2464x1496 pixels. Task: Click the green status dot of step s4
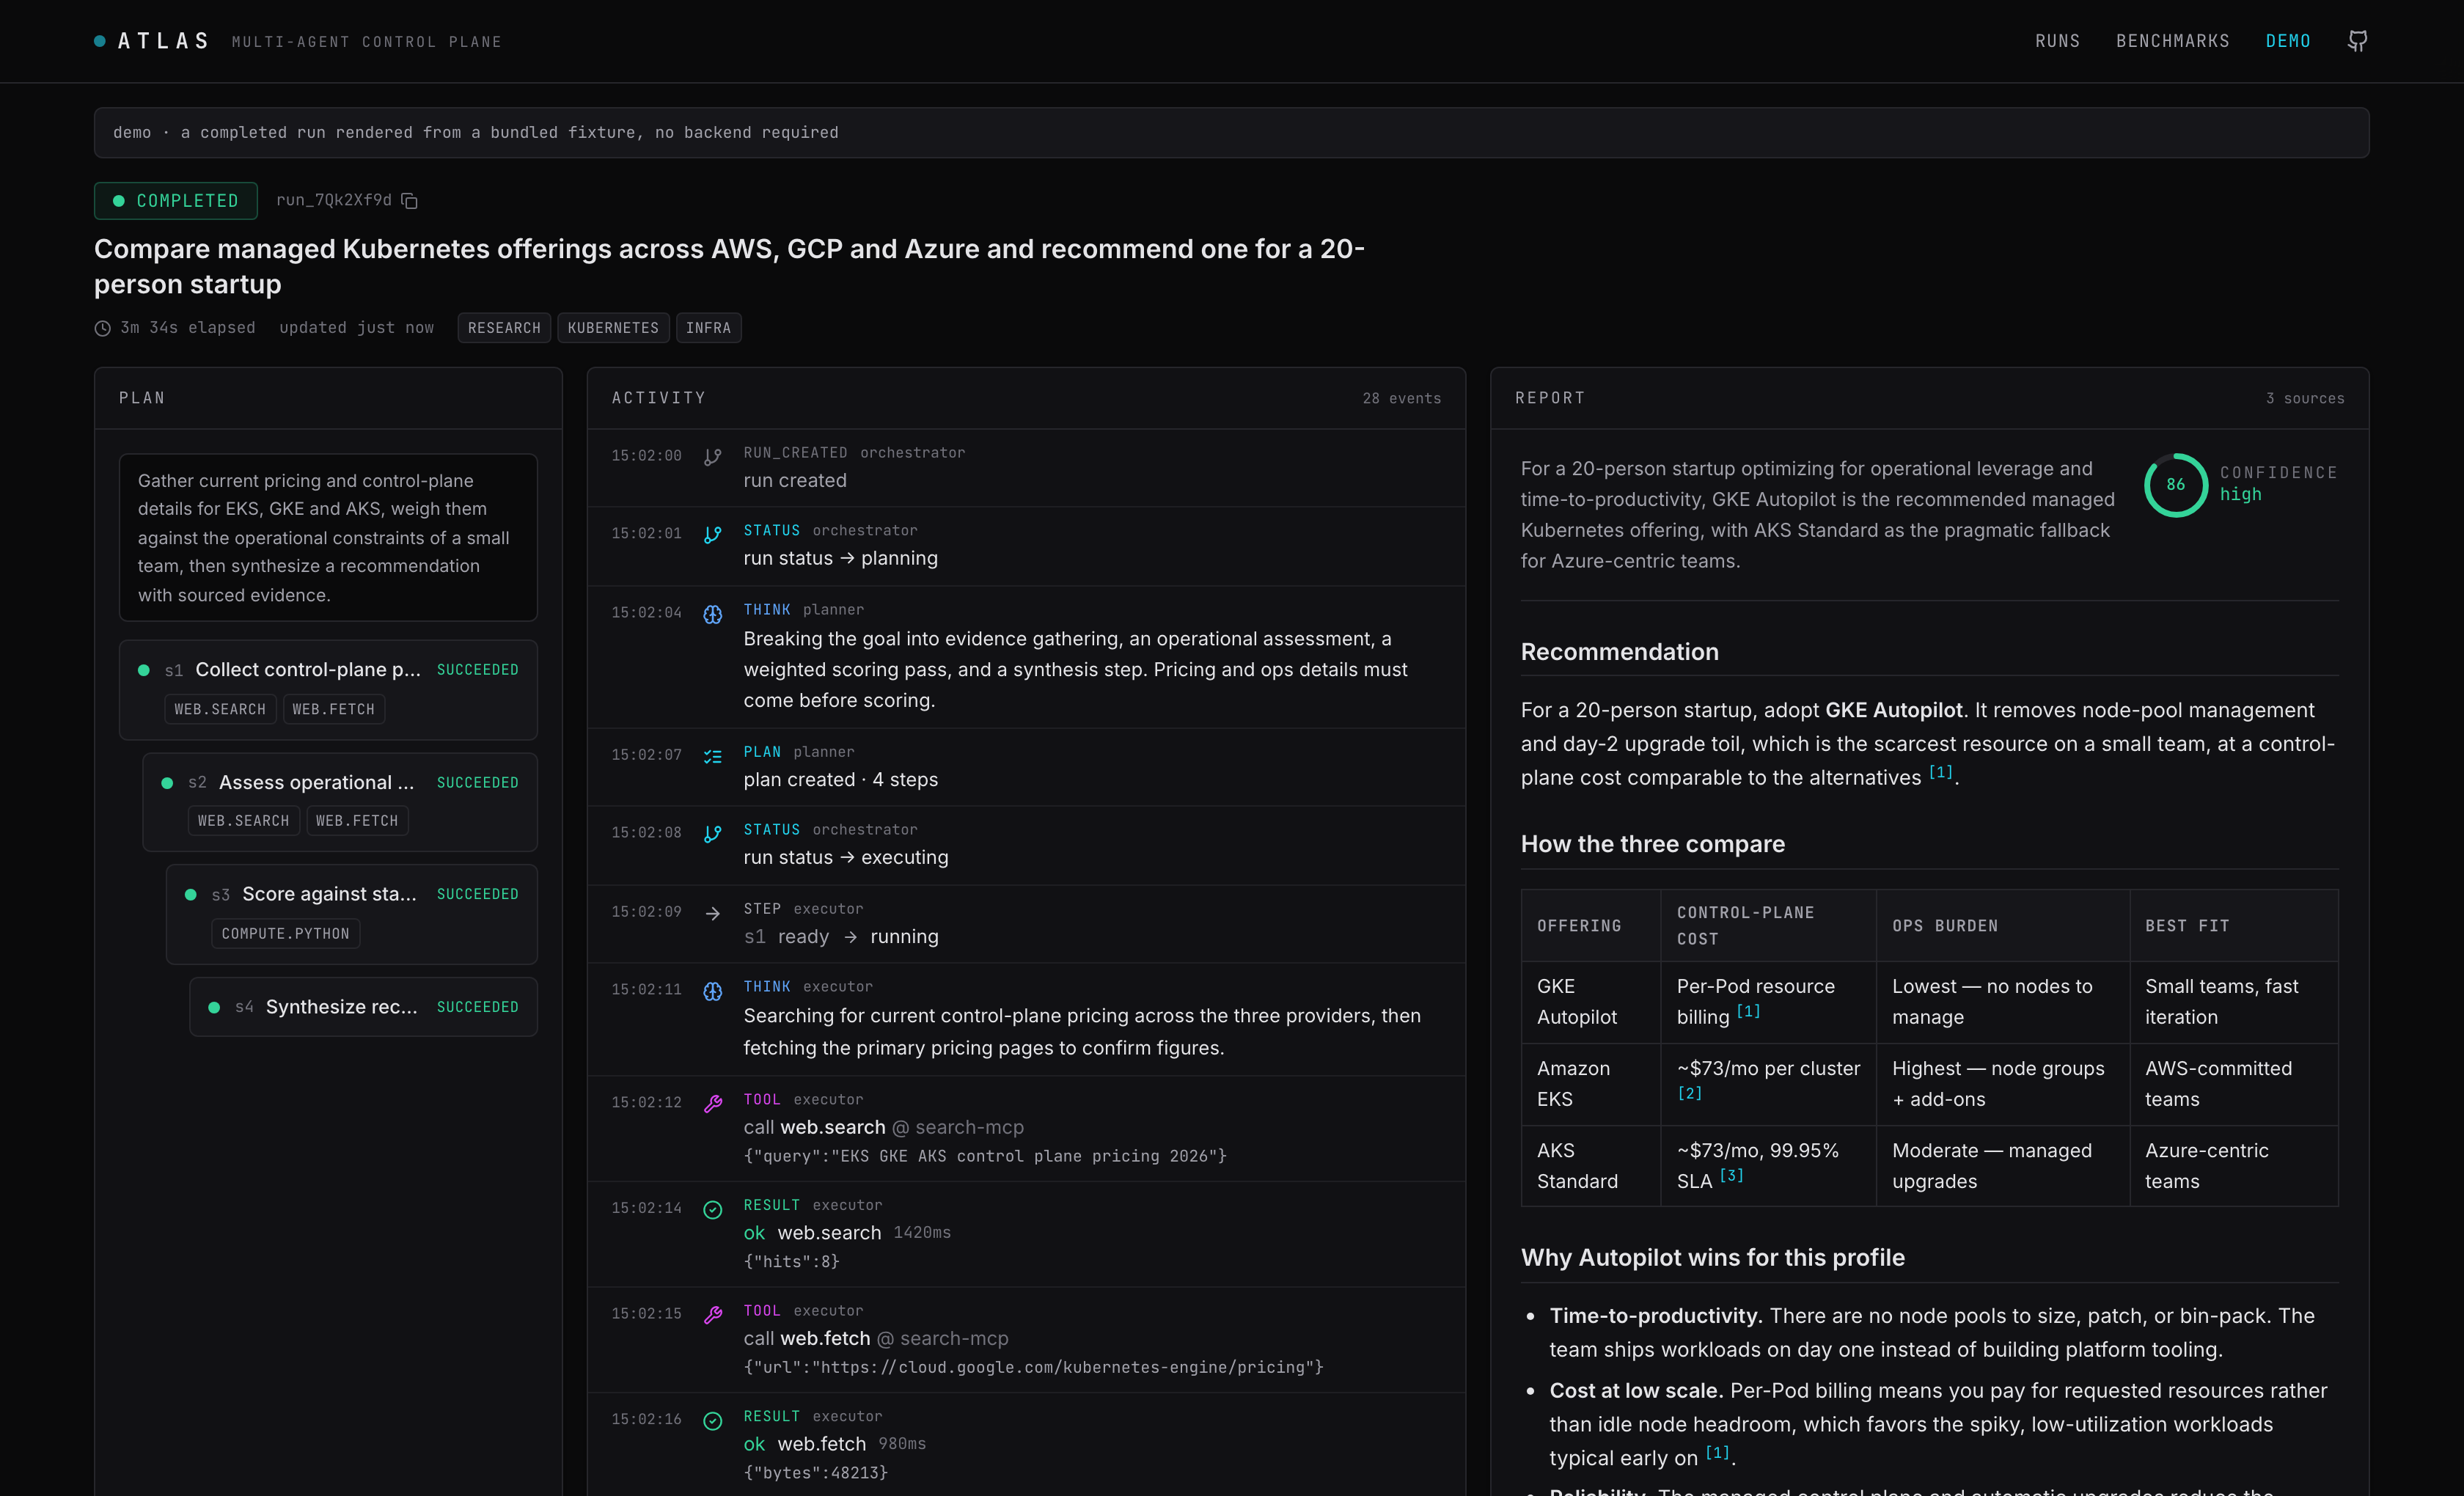click(214, 1007)
